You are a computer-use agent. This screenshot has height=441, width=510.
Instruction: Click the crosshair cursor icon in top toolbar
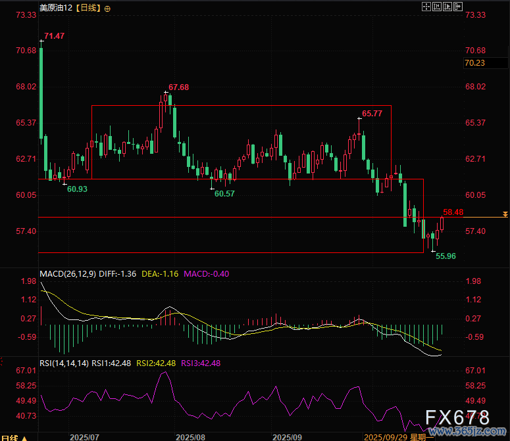[425, 7]
